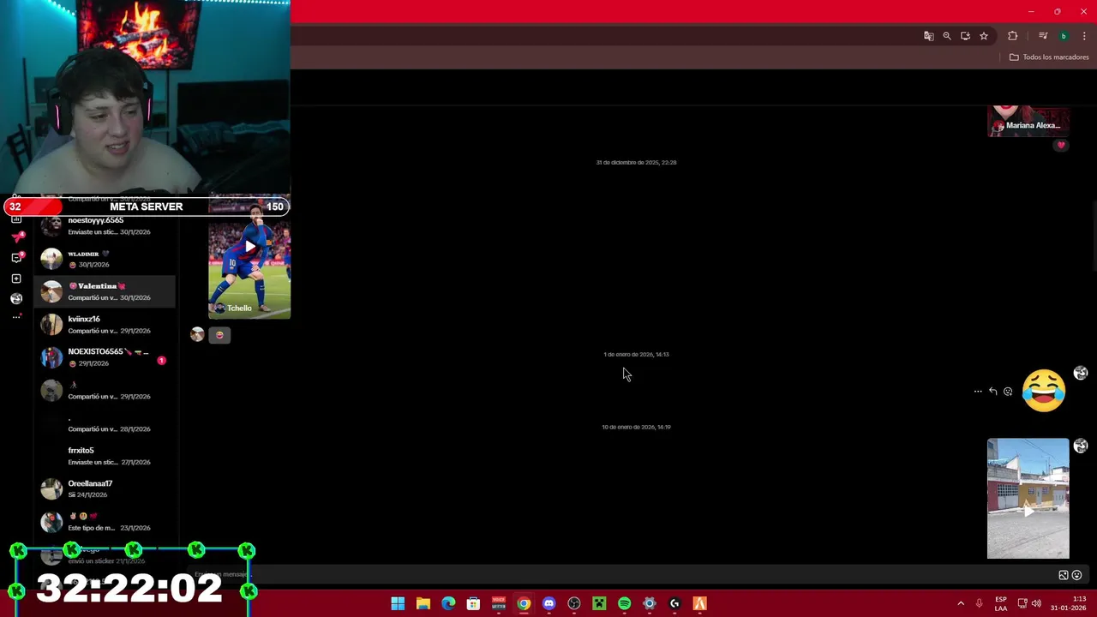Open the Oreellanaa17 conversation

[105, 489]
